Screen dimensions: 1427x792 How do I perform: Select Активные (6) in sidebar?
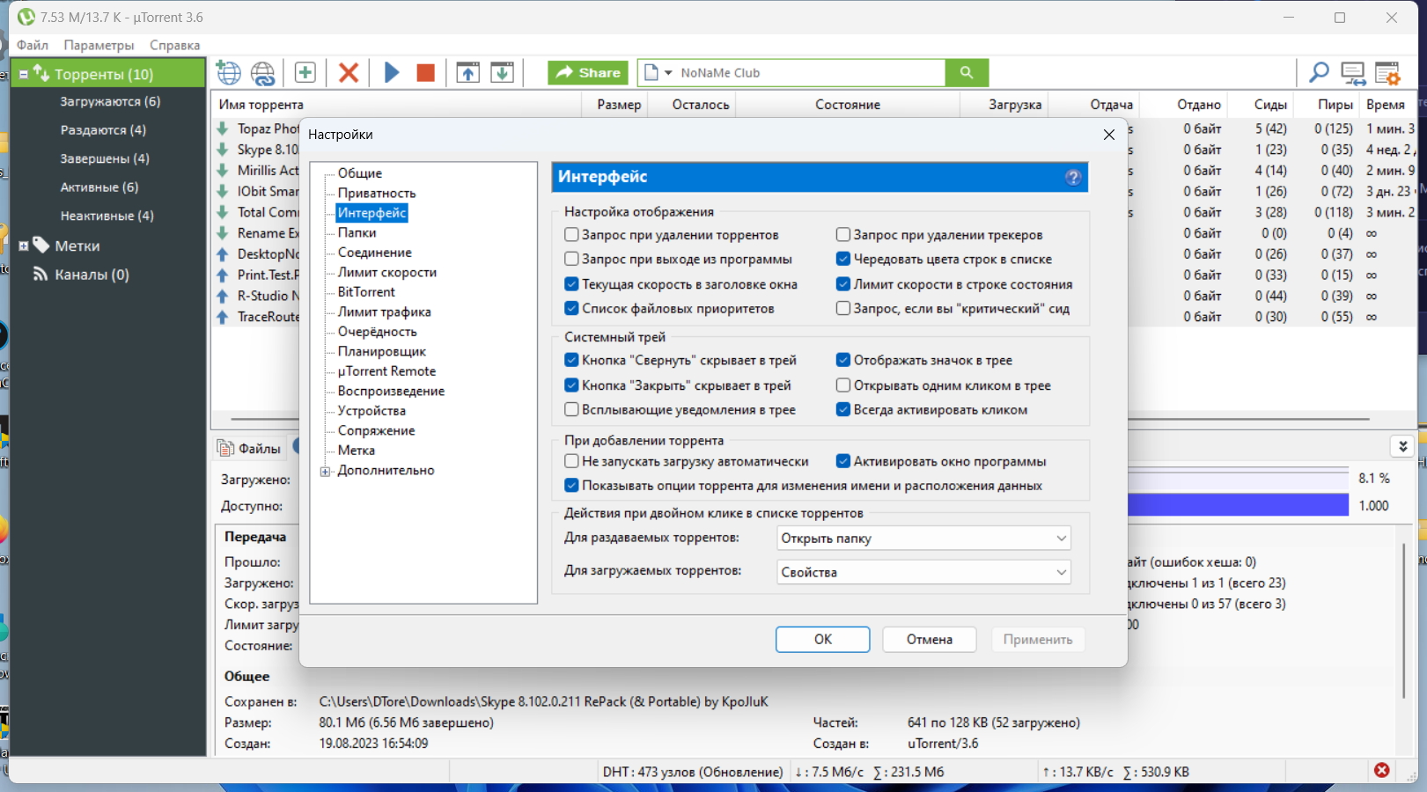[x=99, y=187]
